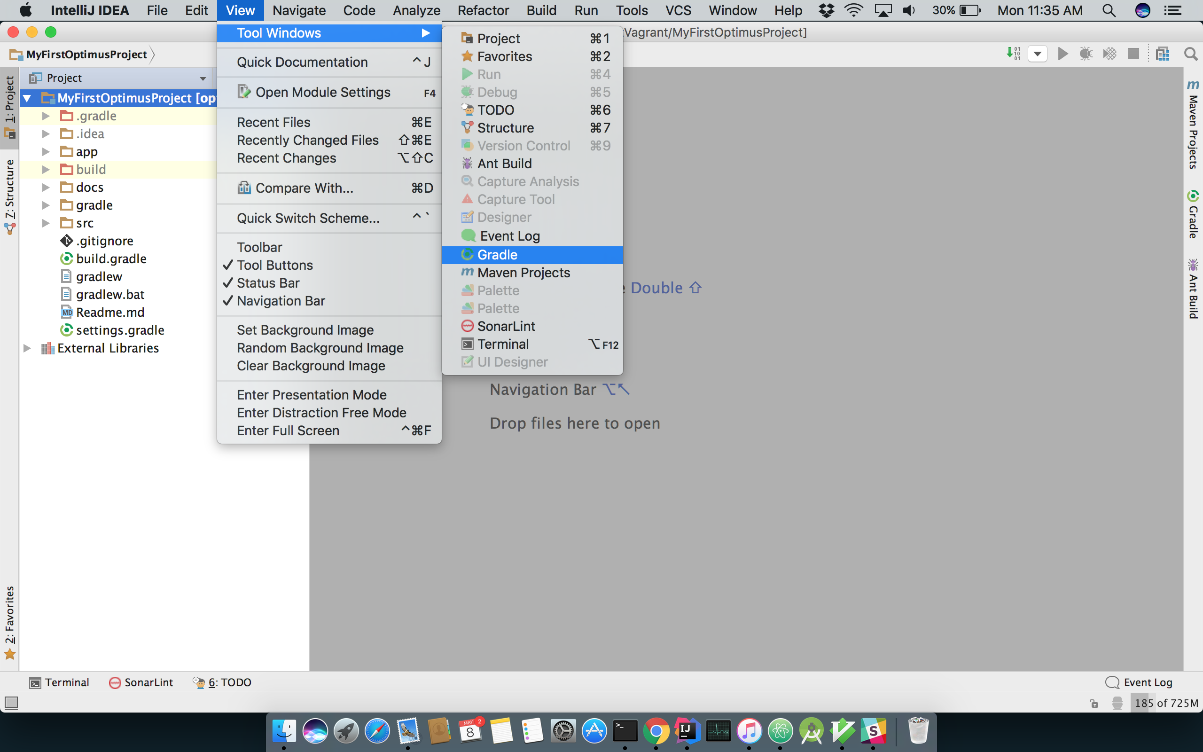Select Favorites in Tool Windows submenu

point(532,56)
